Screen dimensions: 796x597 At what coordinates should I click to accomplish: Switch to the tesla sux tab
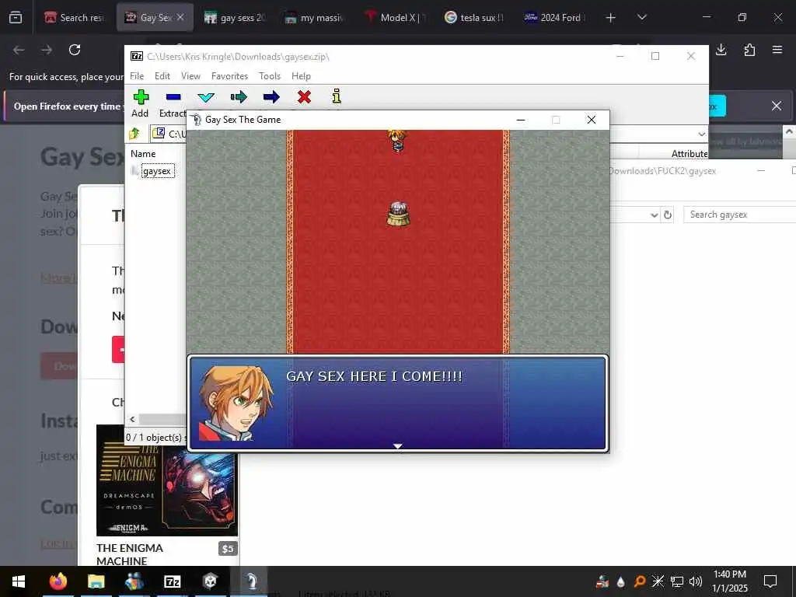coord(474,18)
